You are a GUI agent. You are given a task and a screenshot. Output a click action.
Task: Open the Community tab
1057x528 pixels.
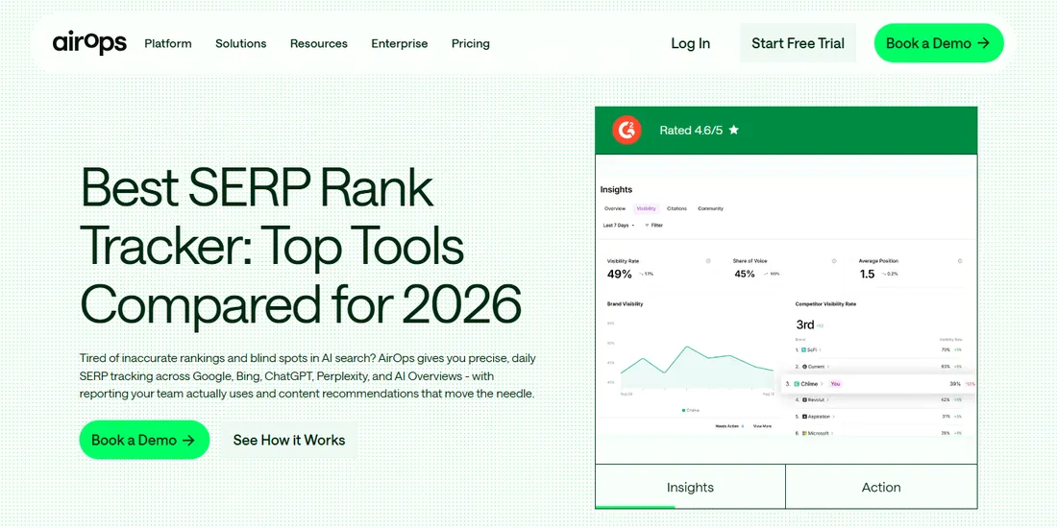click(x=710, y=208)
